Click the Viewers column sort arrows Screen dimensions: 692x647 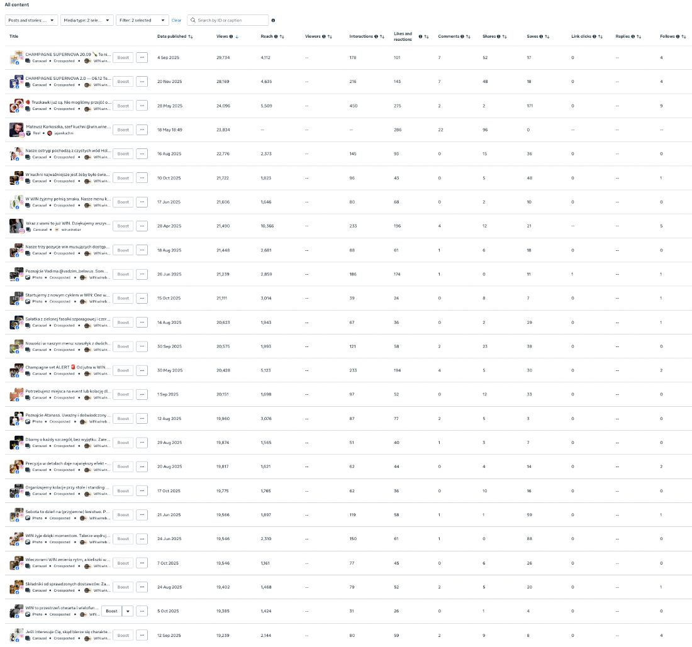tap(330, 36)
